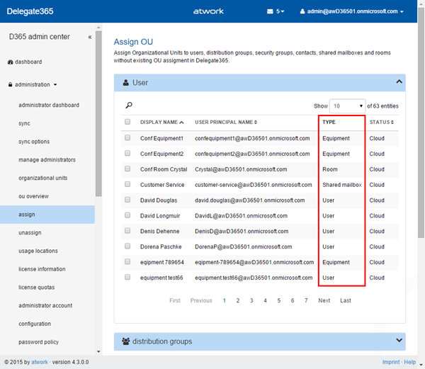
Task: Sort the table by the Type column header
Action: tap(329, 122)
